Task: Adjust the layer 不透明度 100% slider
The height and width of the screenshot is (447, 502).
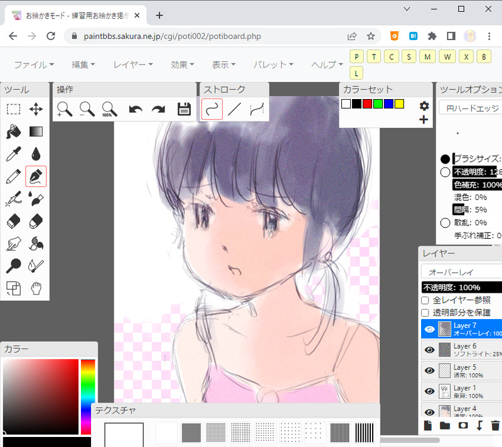Action: click(461, 287)
